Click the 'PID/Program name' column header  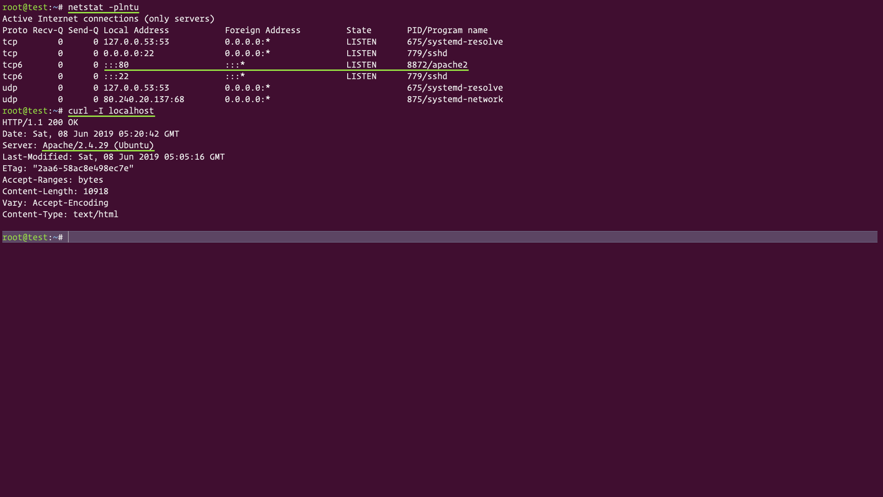pyautogui.click(x=447, y=30)
